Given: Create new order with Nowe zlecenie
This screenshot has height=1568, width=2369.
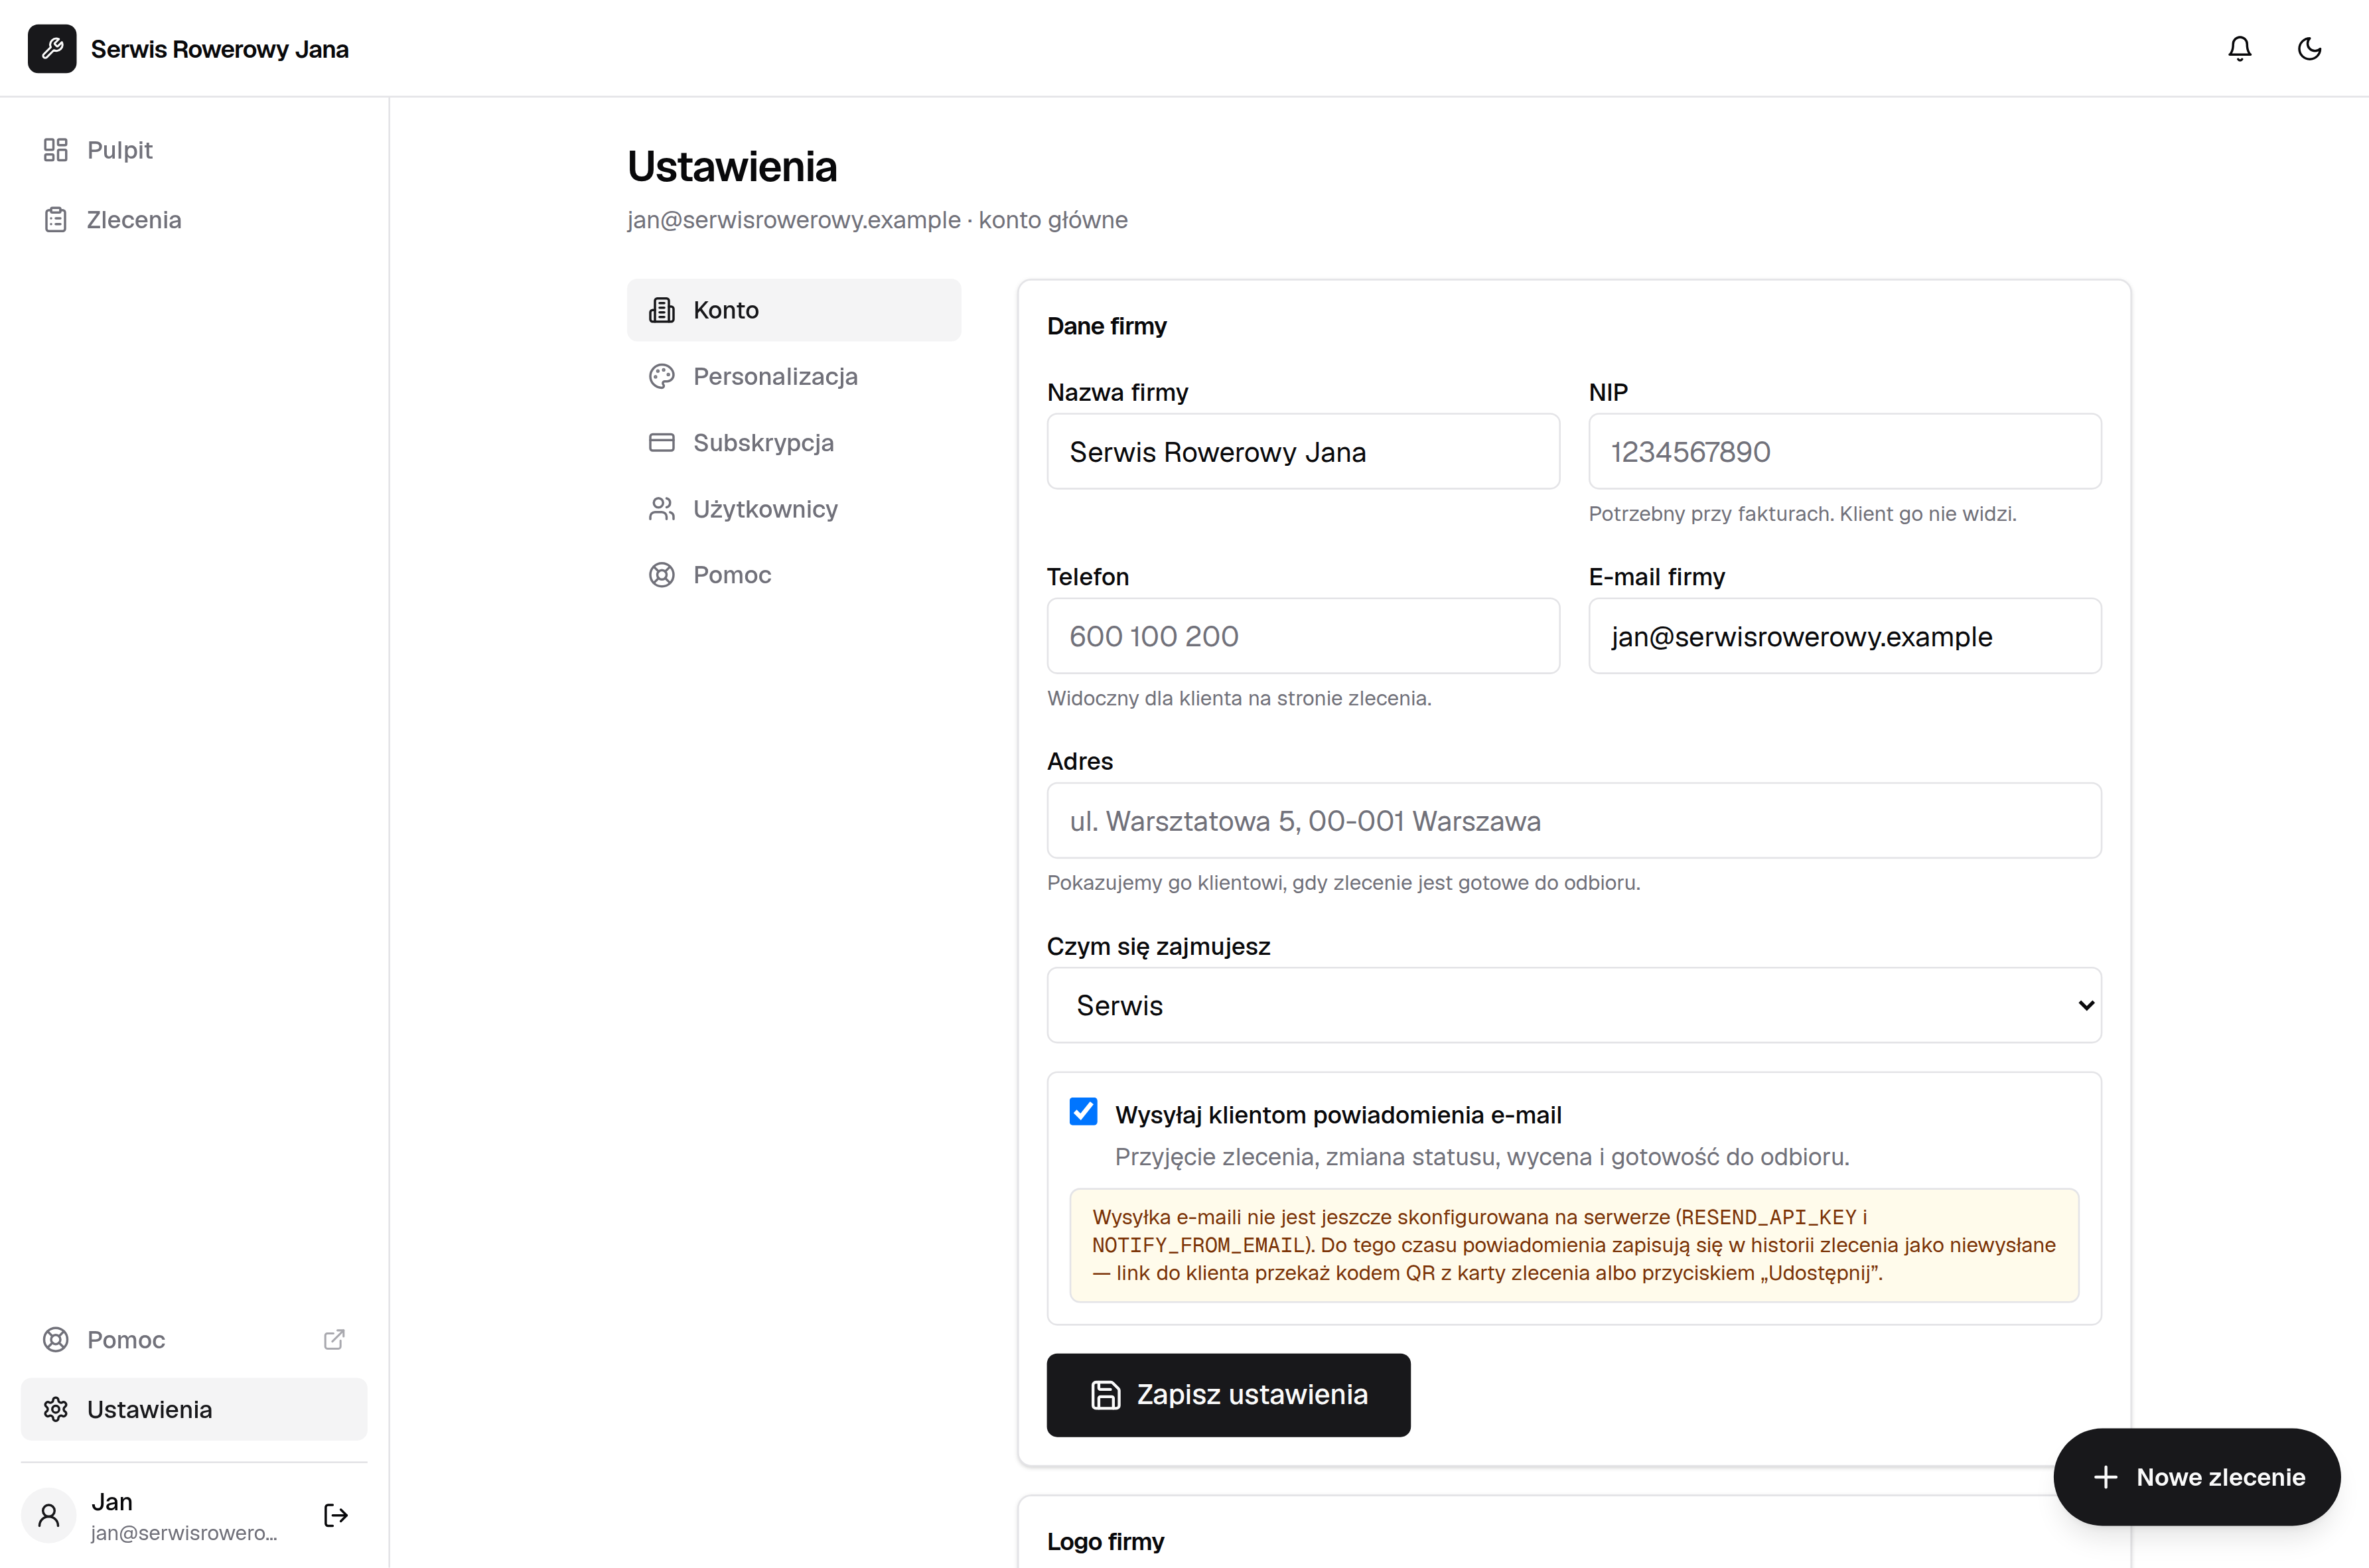Looking at the screenshot, I should (x=2196, y=1477).
